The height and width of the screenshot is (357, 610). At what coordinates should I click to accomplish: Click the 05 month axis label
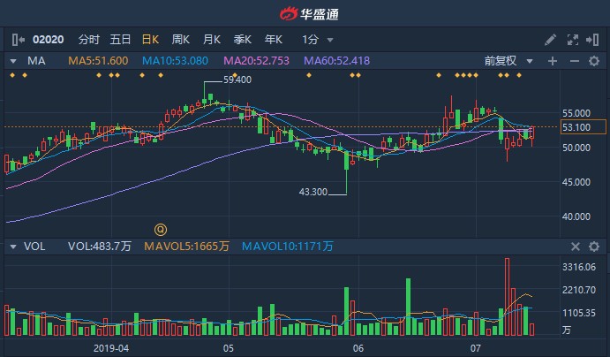229,348
